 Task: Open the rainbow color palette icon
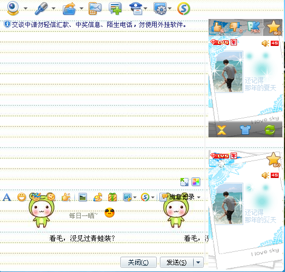point(196,182)
